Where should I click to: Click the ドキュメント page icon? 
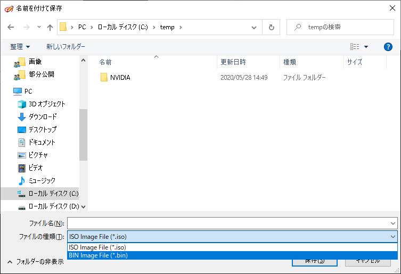click(22, 143)
